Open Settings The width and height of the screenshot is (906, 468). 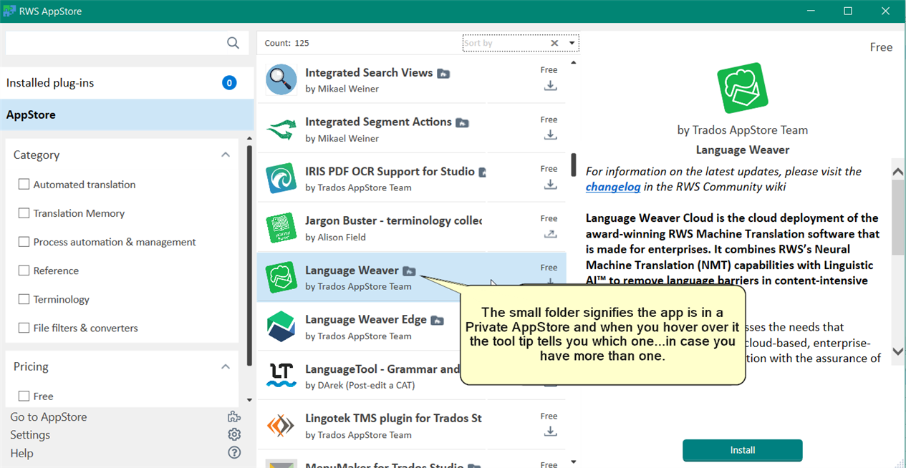pyautogui.click(x=30, y=435)
